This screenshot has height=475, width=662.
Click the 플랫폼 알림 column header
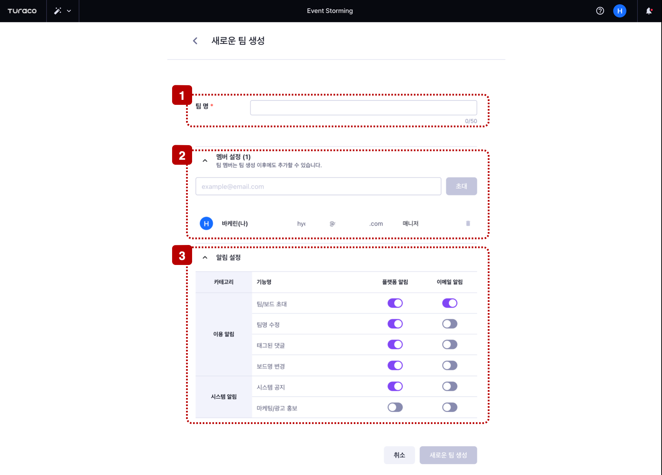(x=395, y=282)
